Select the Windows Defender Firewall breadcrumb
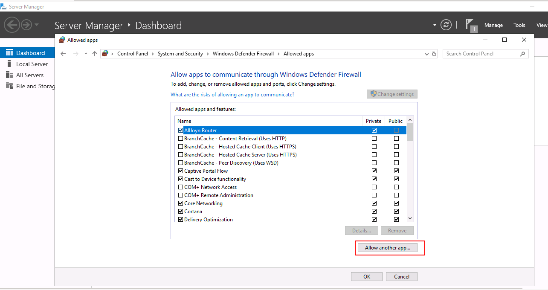Image resolution: width=548 pixels, height=290 pixels. pos(243,54)
